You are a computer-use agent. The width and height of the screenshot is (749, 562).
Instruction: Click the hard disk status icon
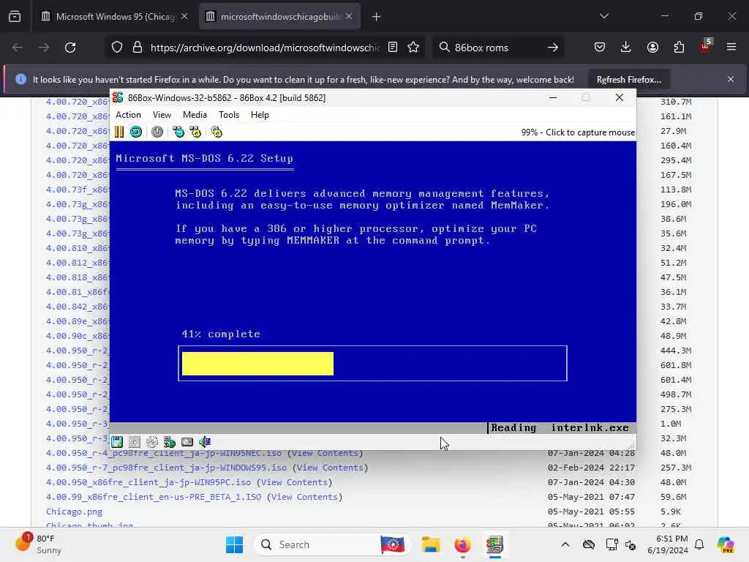point(187,442)
